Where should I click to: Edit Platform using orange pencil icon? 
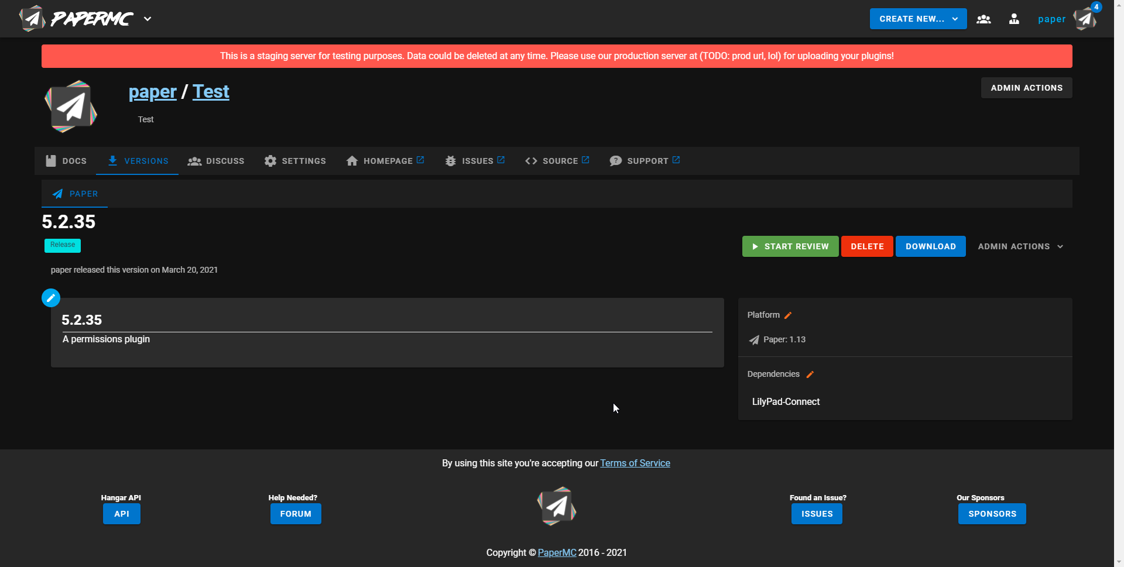pyautogui.click(x=788, y=315)
